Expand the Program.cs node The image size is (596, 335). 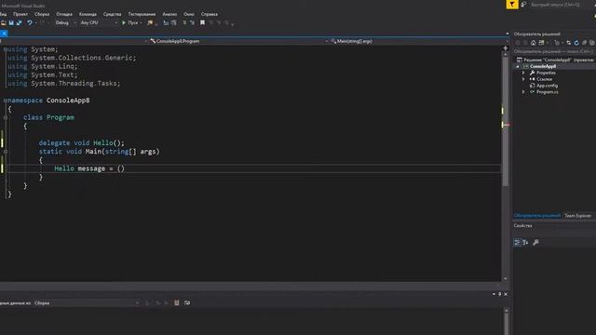(x=523, y=92)
